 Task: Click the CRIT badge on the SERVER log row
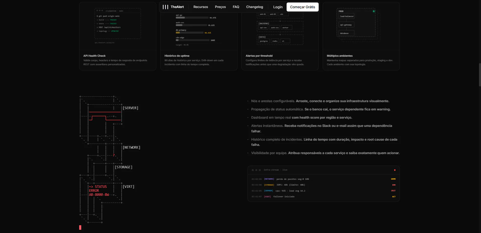(393, 191)
